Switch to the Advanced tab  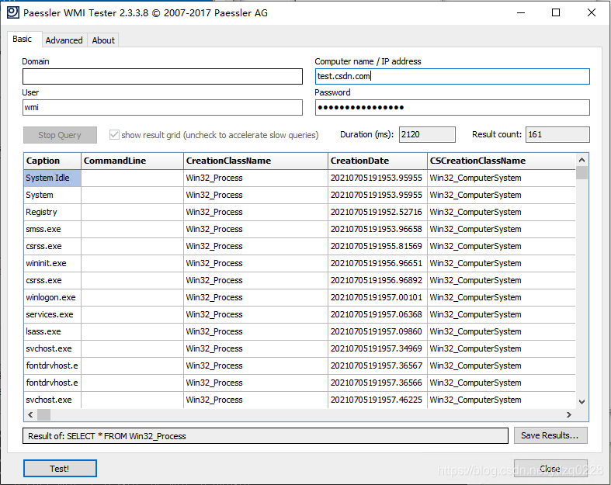(64, 40)
